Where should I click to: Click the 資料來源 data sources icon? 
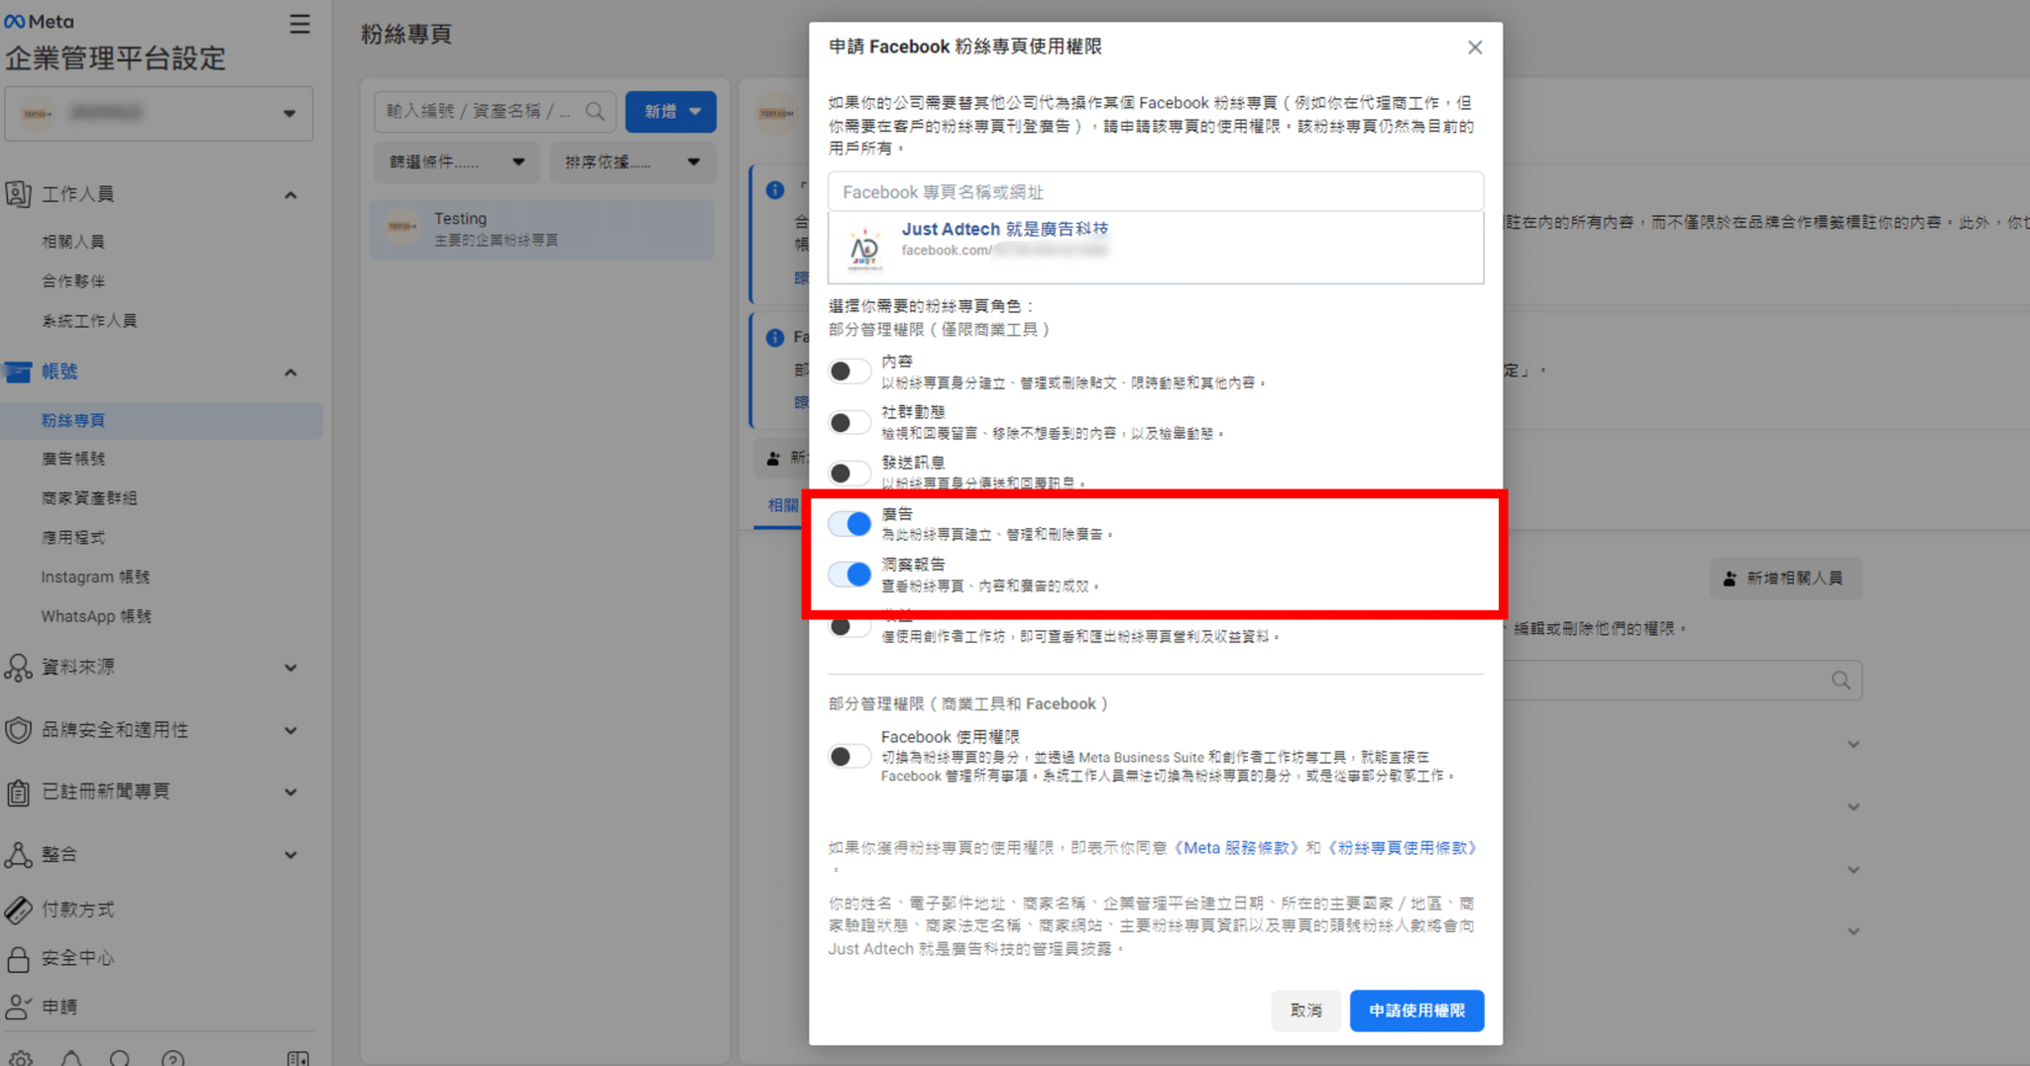click(x=18, y=668)
